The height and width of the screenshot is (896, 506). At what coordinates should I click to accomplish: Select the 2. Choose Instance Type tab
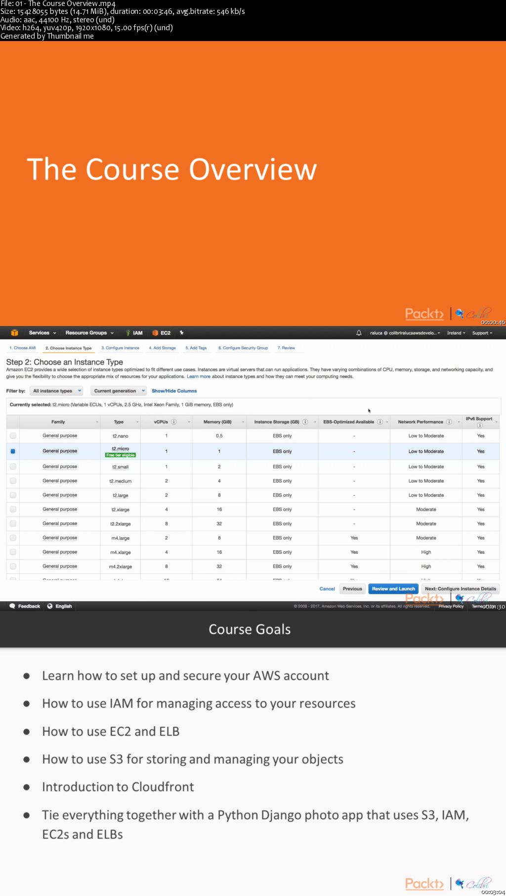coord(69,348)
